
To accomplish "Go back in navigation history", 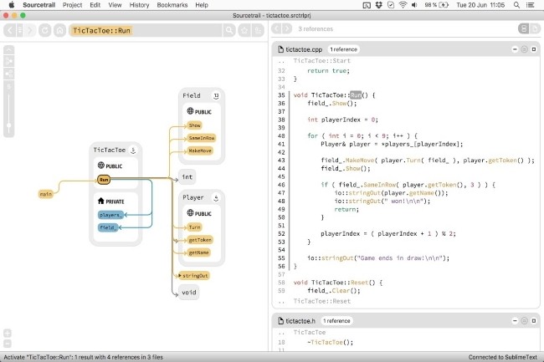I will [x=10, y=30].
